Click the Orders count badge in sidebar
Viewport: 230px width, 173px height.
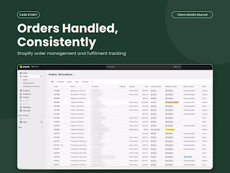[x=41, y=77]
